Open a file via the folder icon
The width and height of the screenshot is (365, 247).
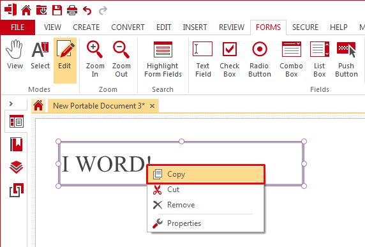[41, 10]
